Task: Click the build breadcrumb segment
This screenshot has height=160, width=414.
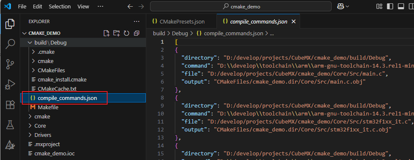Action: coord(159,34)
